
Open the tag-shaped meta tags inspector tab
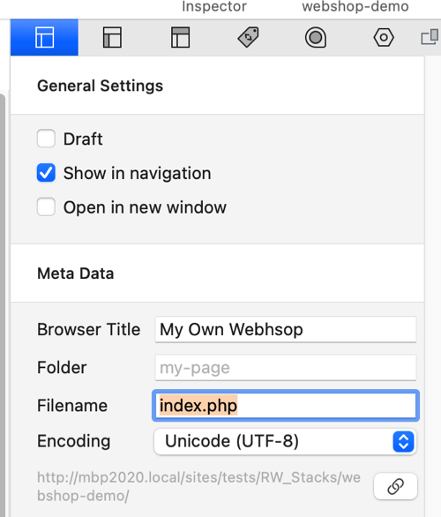point(248,37)
